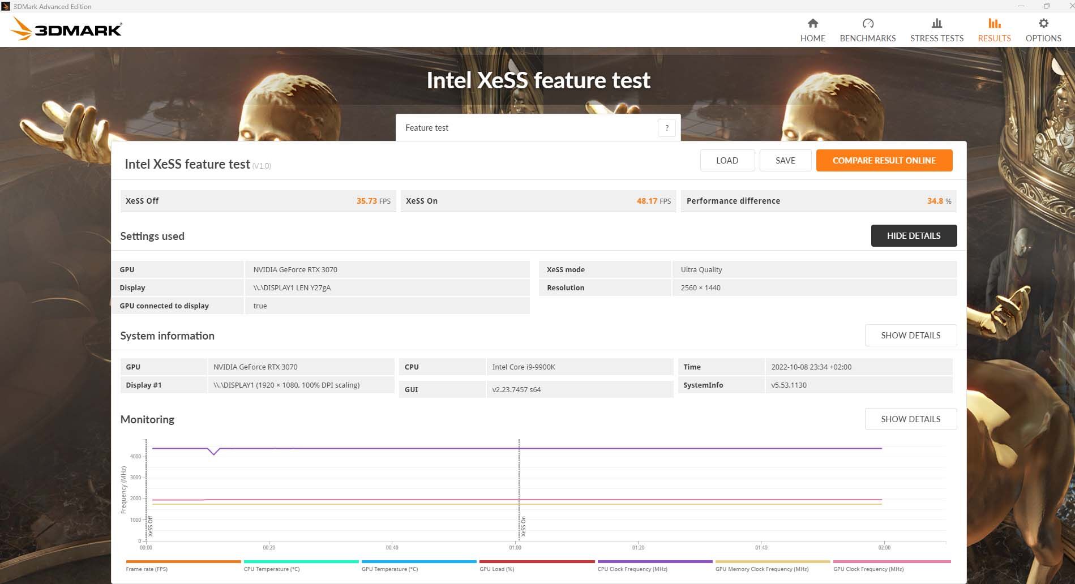This screenshot has width=1075, height=584.
Task: Click the time value 2022-10-08 23:34
Action: pos(811,367)
